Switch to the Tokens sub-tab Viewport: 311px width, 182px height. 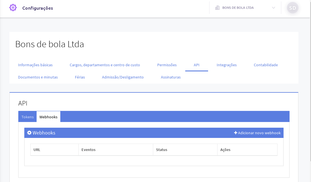pyautogui.click(x=27, y=117)
